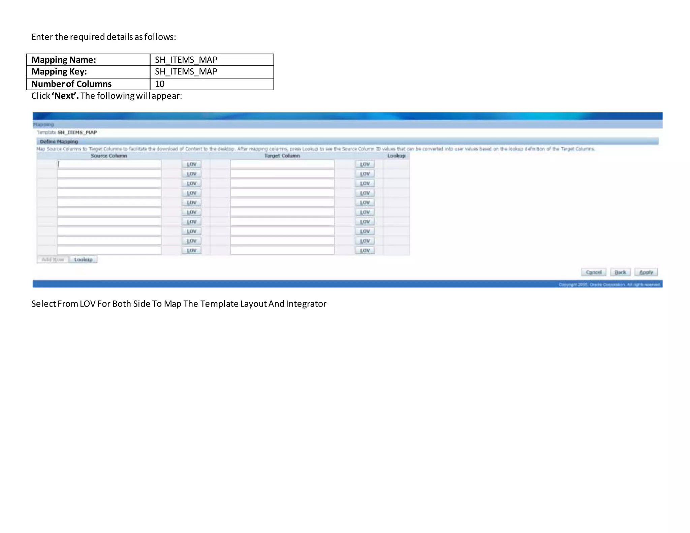Open LOV for fourth Source Column row

191,193
